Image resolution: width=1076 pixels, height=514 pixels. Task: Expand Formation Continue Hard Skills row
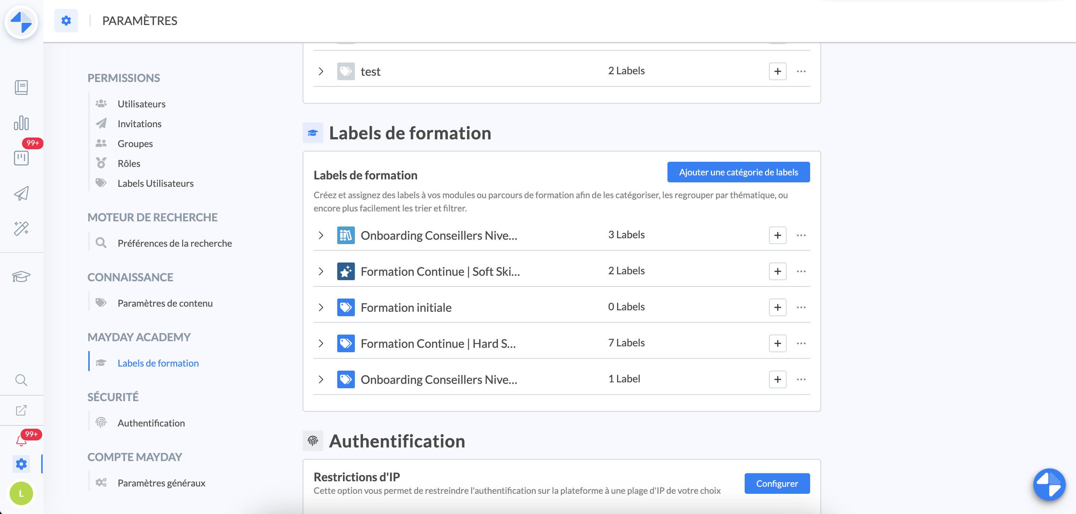pyautogui.click(x=321, y=344)
